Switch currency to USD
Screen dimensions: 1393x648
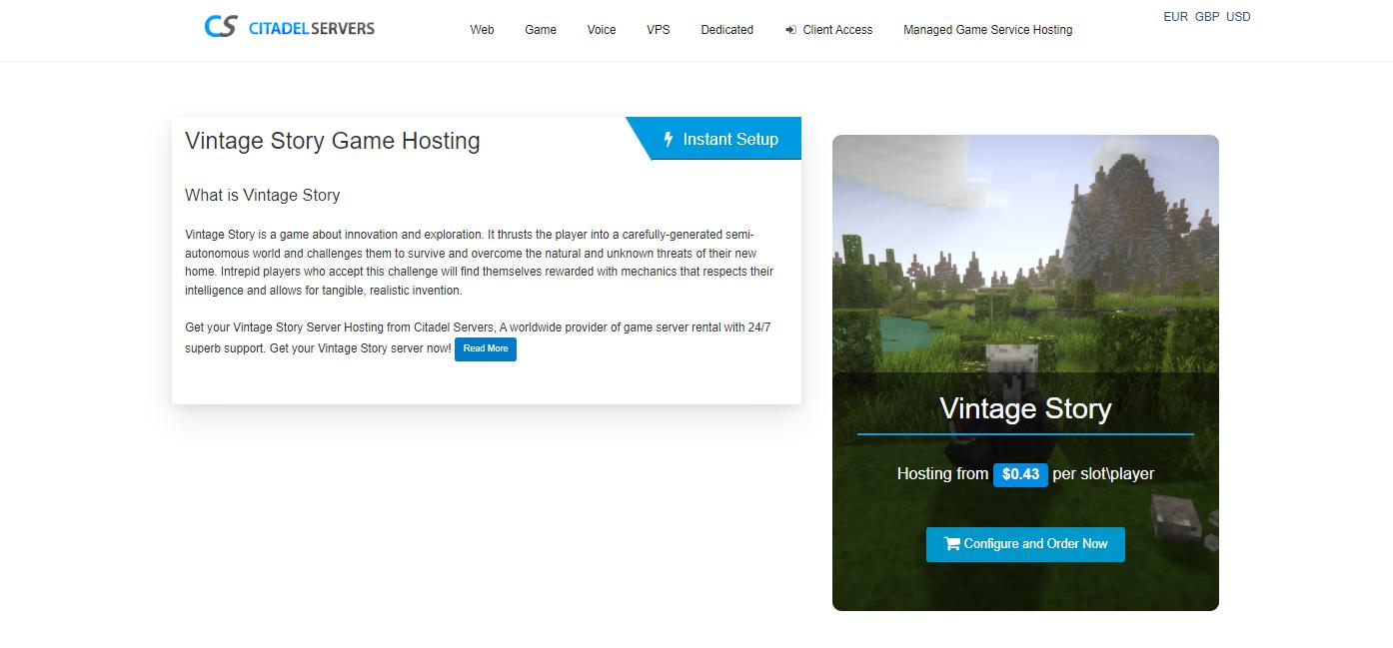[x=1238, y=17]
